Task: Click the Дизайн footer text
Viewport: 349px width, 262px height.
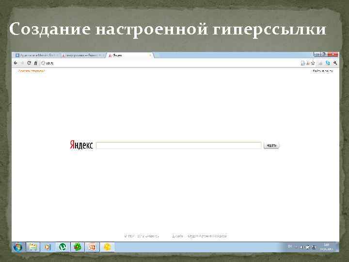Action: [177, 236]
